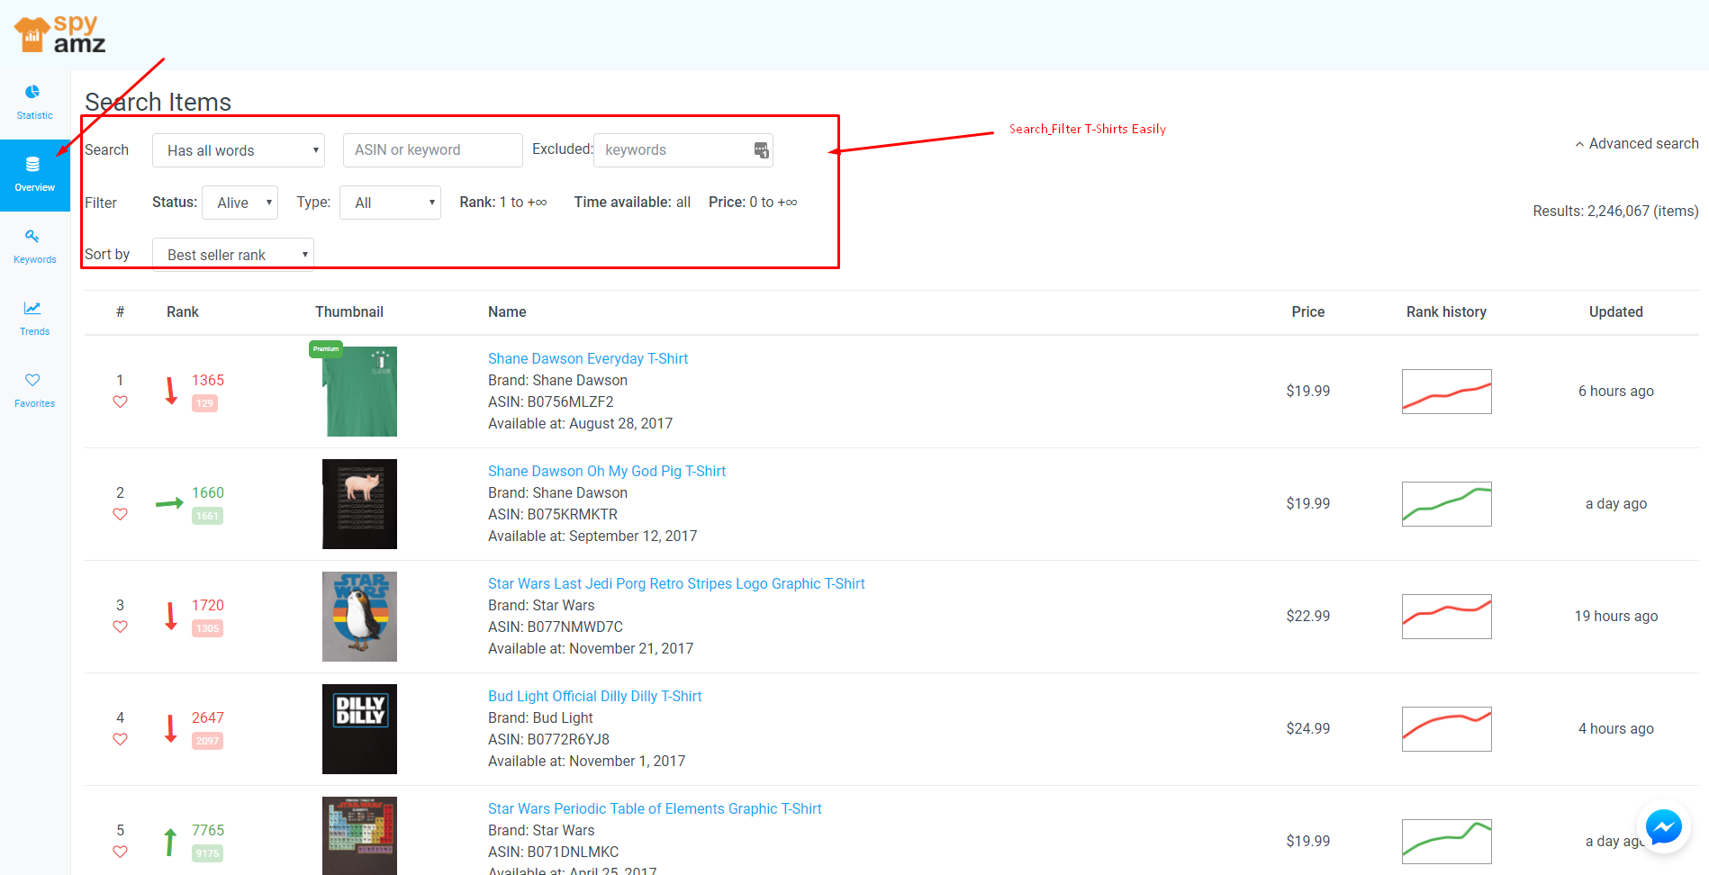Click the Name column header
The height and width of the screenshot is (875, 1709).
coord(507,311)
